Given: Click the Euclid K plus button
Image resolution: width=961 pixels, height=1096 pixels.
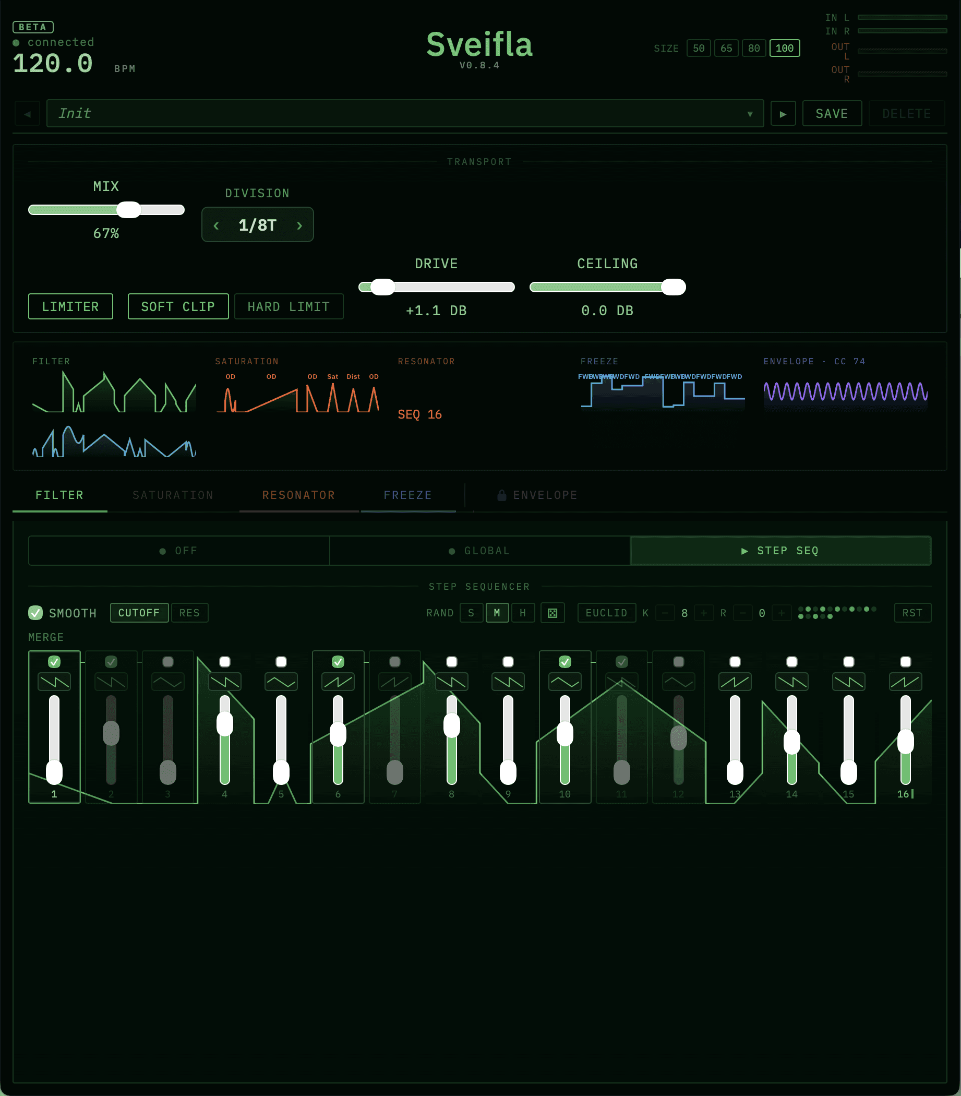Looking at the screenshot, I should [704, 613].
